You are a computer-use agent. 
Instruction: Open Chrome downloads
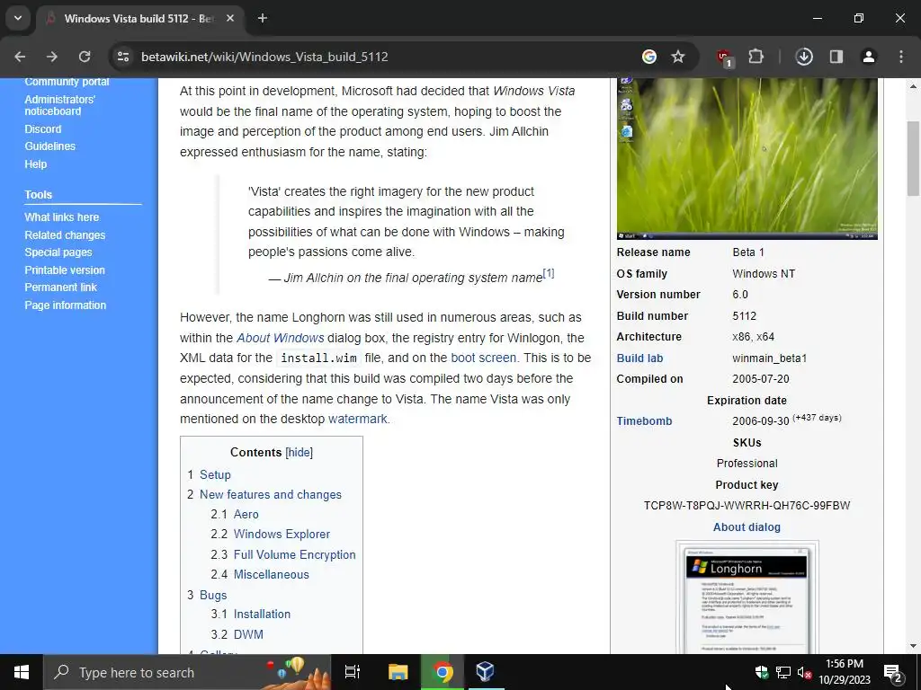pyautogui.click(x=804, y=57)
